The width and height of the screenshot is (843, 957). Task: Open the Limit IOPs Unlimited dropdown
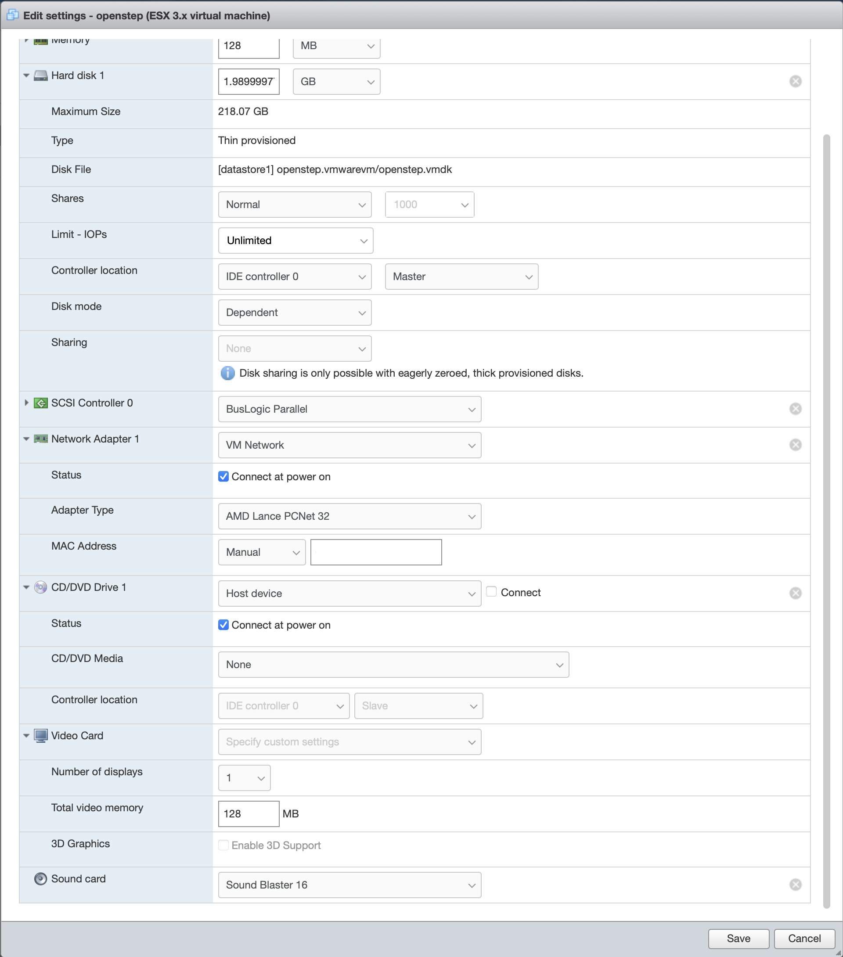click(x=295, y=241)
